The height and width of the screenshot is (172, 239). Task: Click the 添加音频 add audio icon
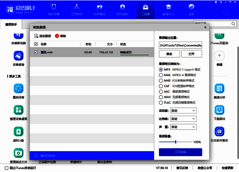coord(36,36)
